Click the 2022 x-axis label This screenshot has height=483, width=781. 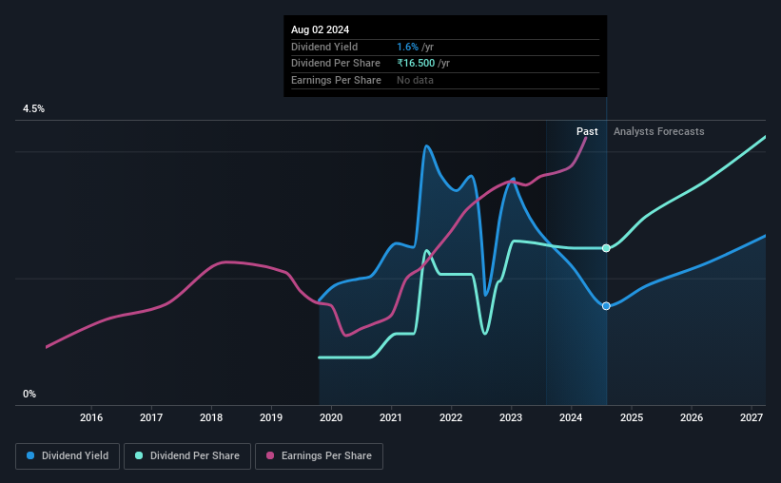(451, 417)
